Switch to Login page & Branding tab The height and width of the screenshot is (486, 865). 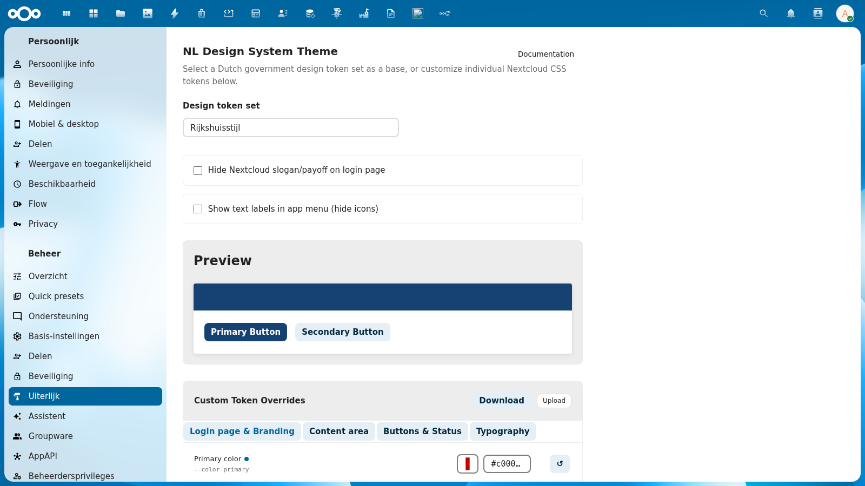tap(242, 431)
